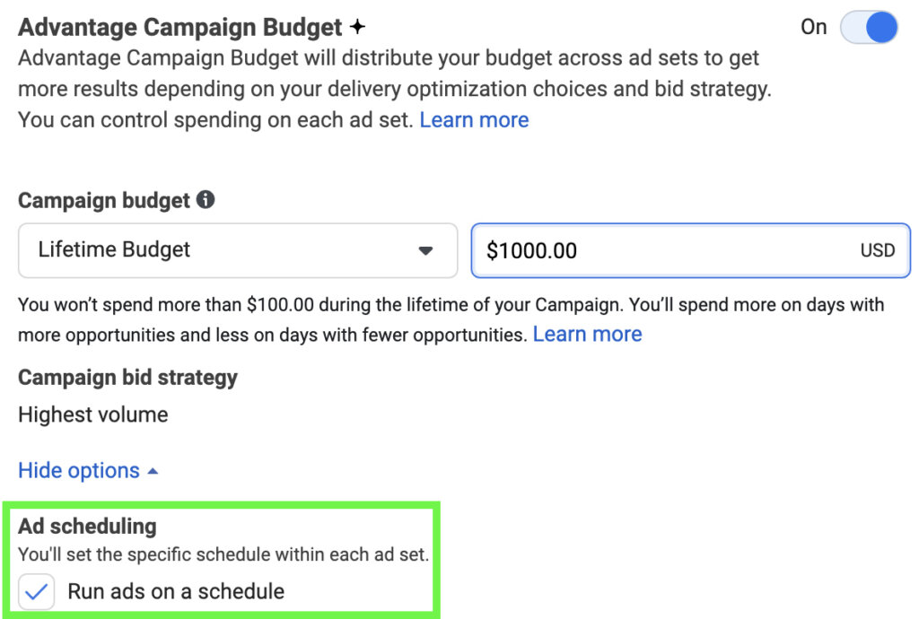Tap the blue checkmark in the scheduling checkbox
The height and width of the screenshot is (619, 919).
pos(36,591)
